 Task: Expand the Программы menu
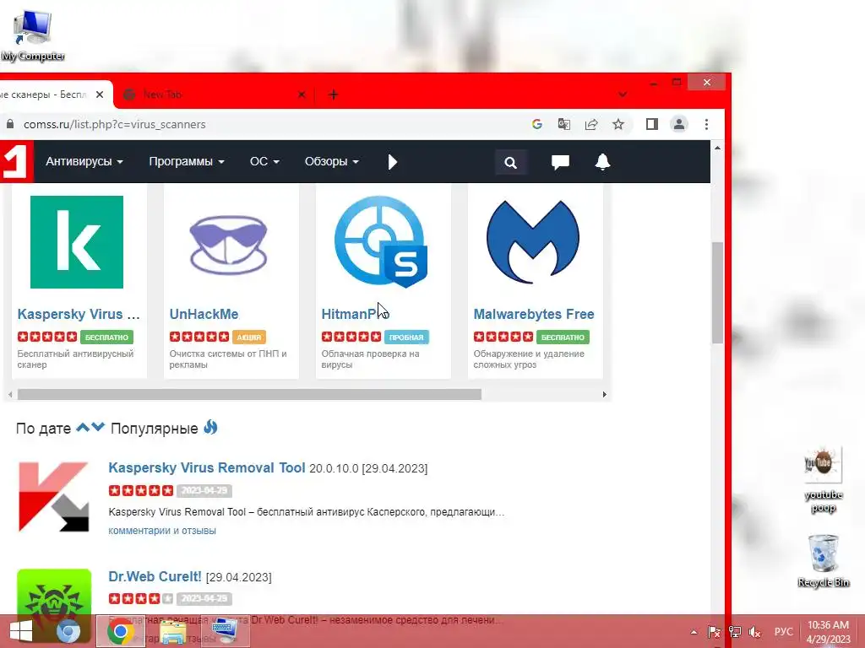[x=187, y=161]
